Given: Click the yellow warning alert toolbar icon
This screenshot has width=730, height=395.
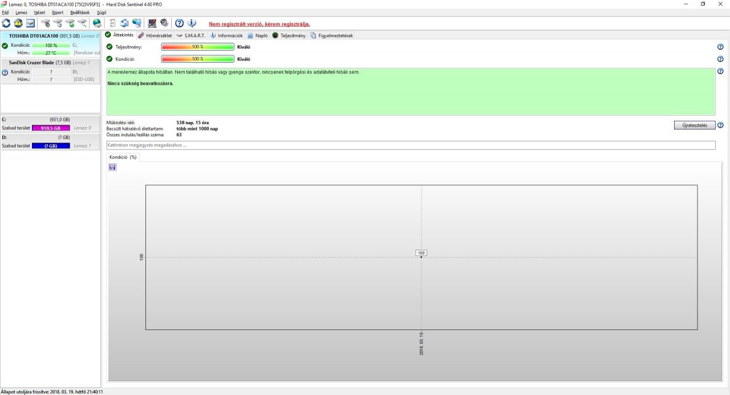Looking at the screenshot, I should [18, 23].
